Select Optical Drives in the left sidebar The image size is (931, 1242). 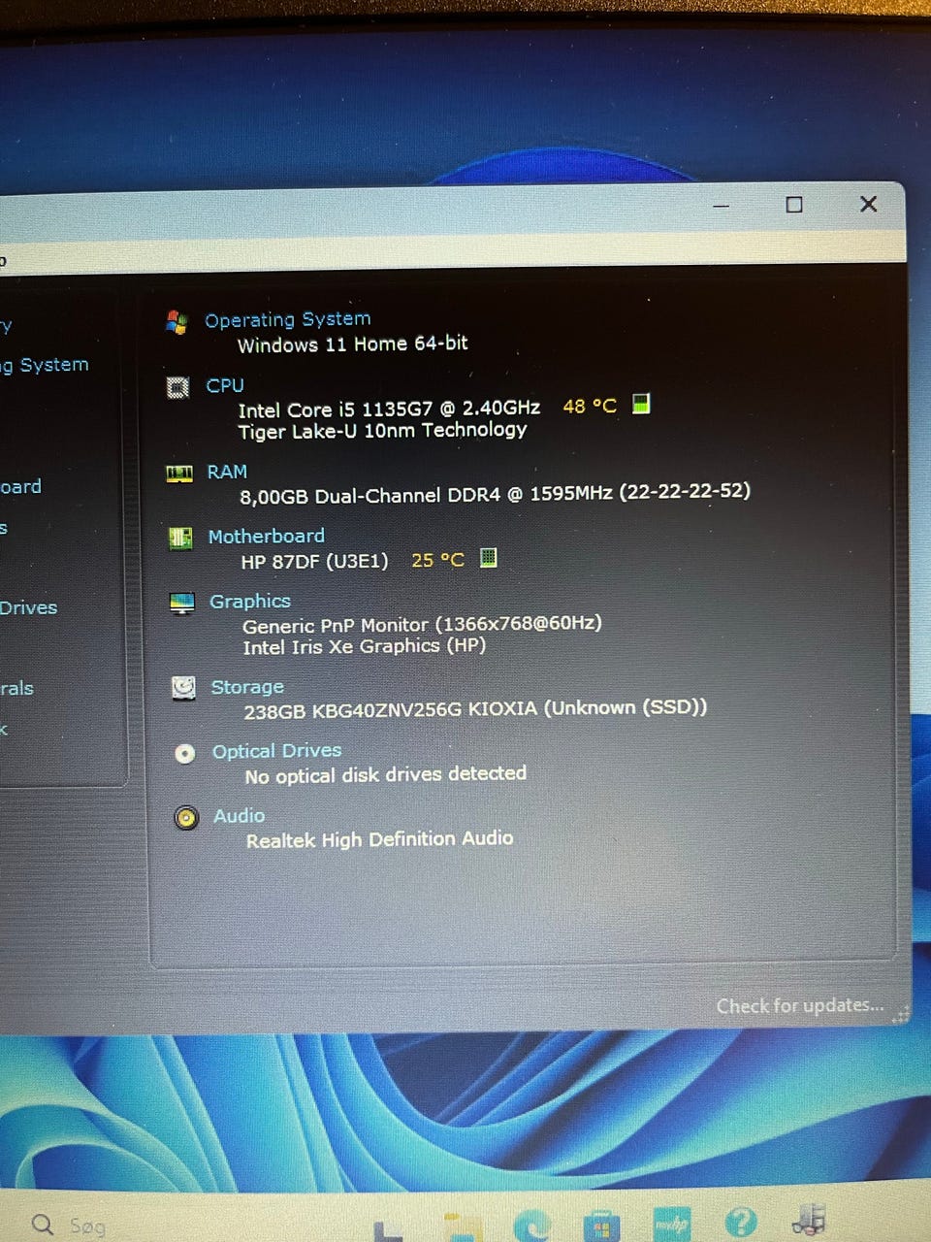pyautogui.click(x=29, y=607)
